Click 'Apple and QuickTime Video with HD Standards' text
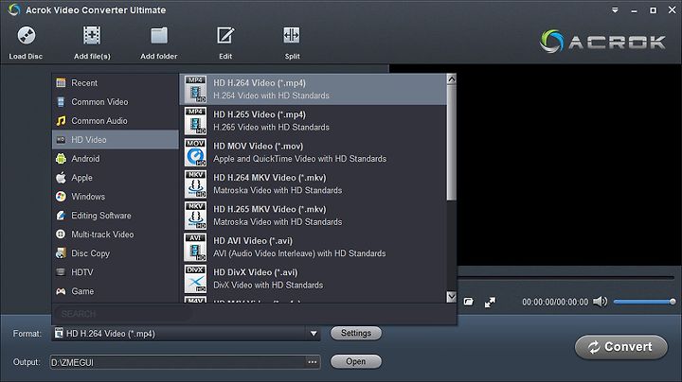 (x=299, y=159)
